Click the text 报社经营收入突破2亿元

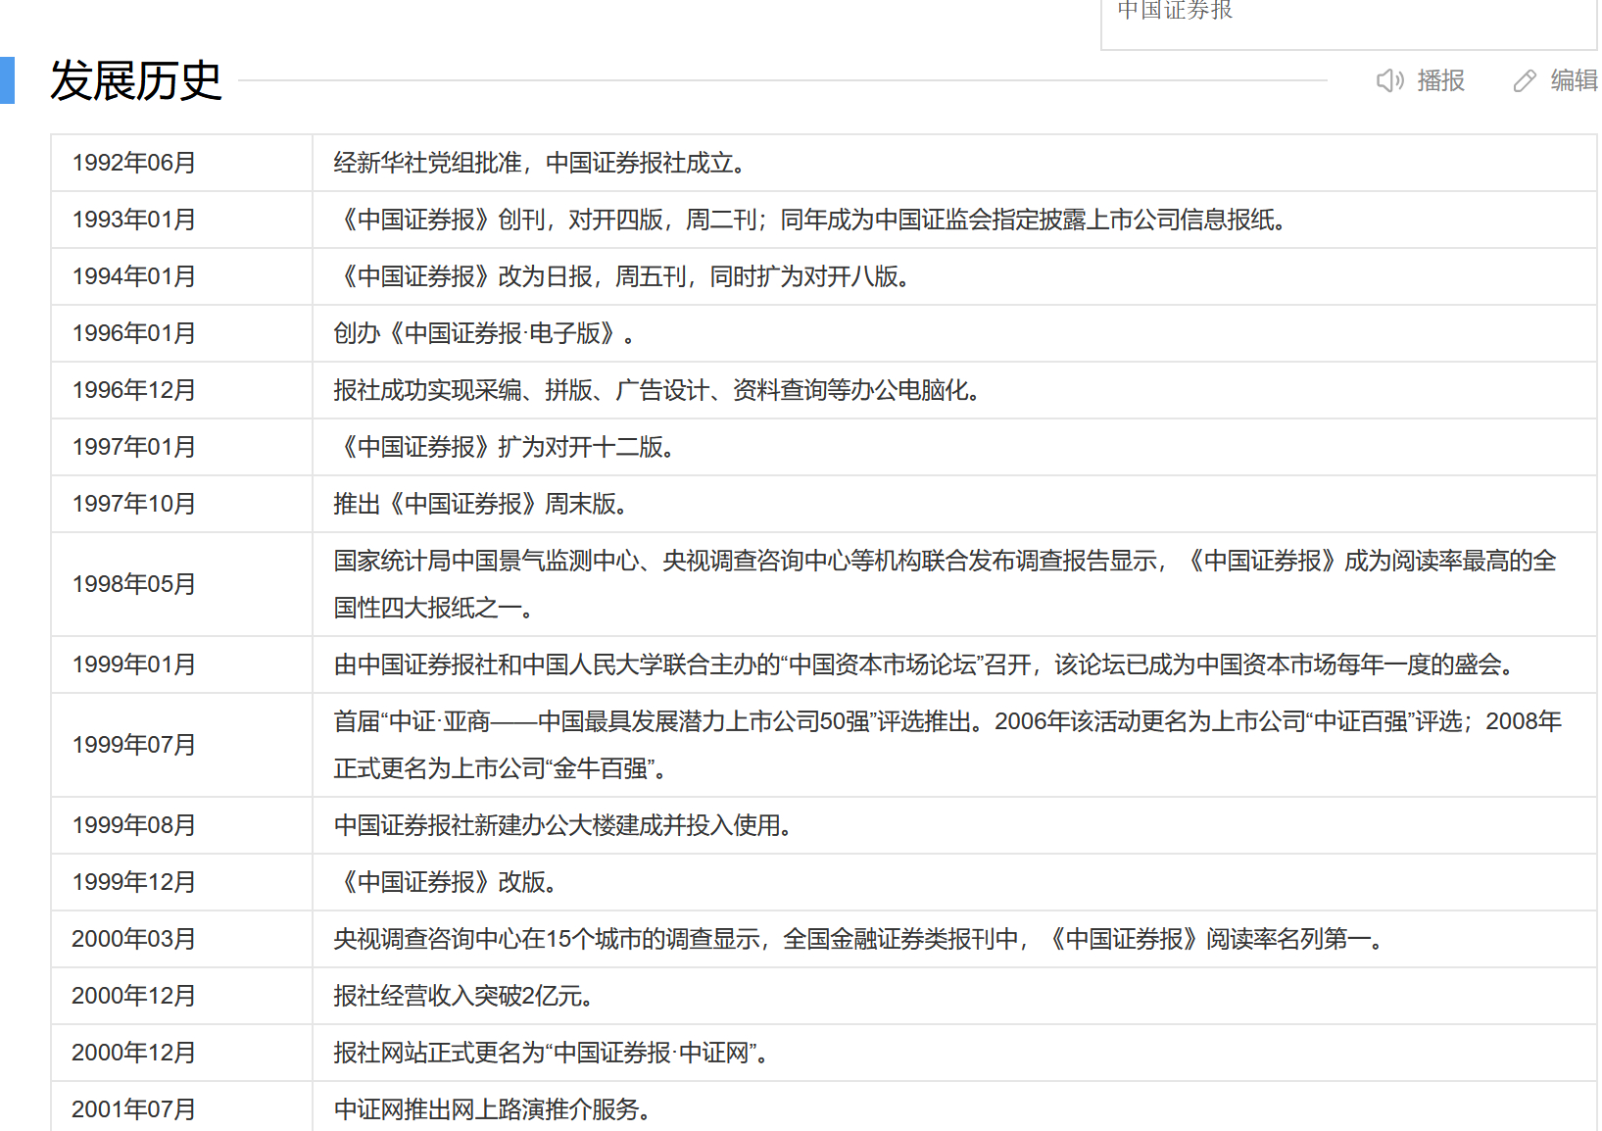pos(458,996)
